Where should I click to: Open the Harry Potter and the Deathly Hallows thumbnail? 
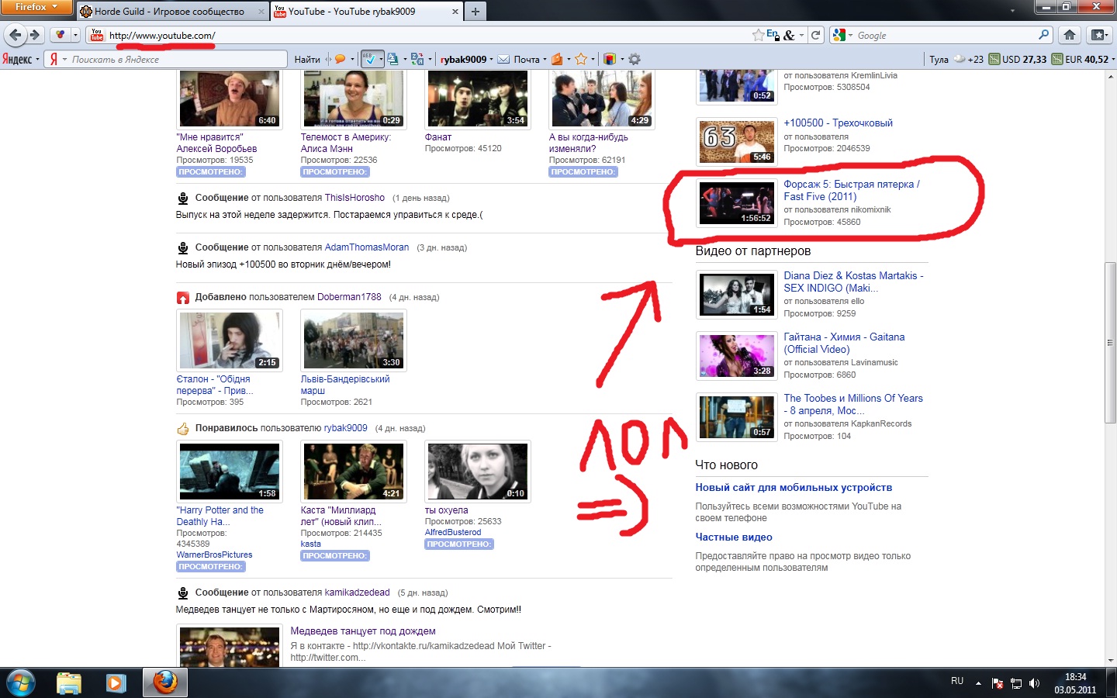[x=230, y=472]
